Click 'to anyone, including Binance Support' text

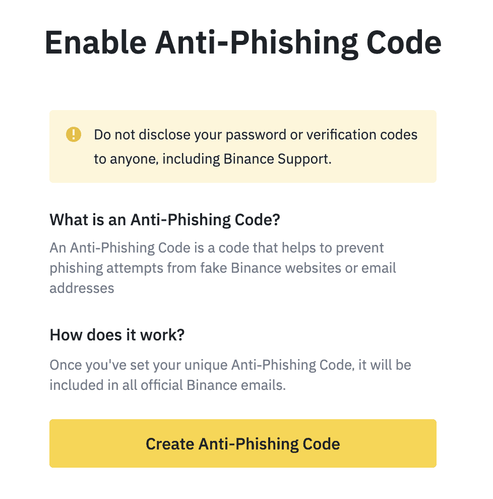click(213, 159)
